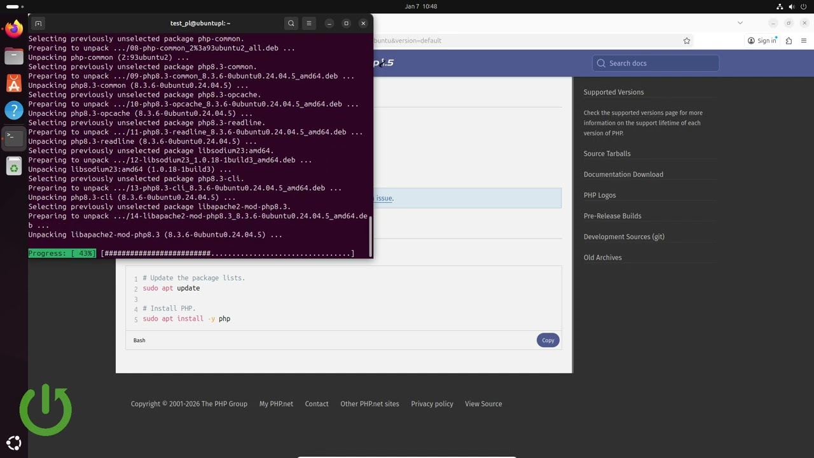Click the '# Update the package lists.' comment
This screenshot has width=814, height=458.
(194, 278)
